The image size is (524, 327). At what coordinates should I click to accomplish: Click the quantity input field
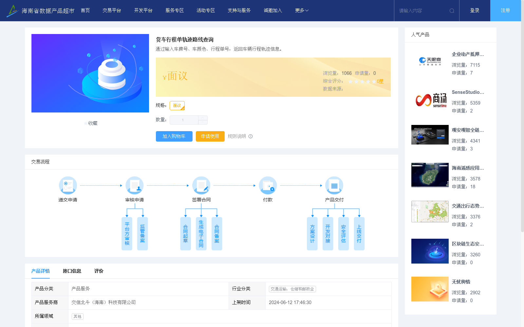point(184,120)
